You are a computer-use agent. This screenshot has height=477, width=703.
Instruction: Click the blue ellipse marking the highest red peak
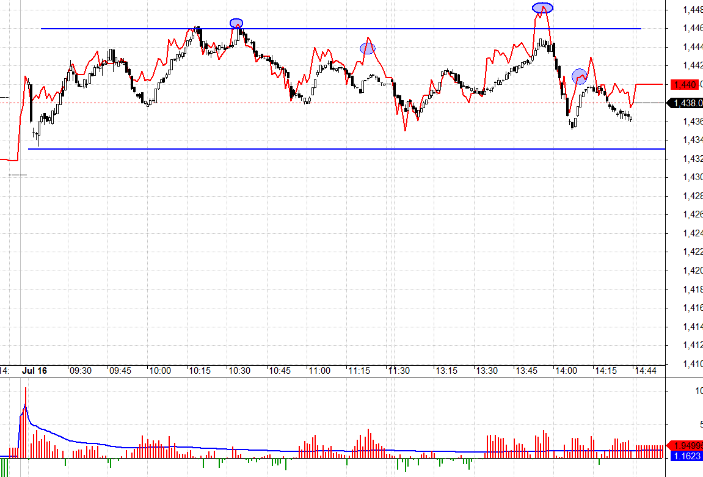pyautogui.click(x=542, y=8)
